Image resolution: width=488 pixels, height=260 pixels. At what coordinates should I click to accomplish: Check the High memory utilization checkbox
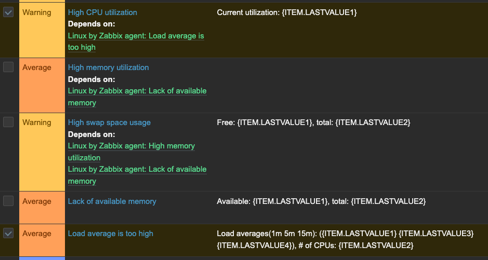tap(8, 67)
